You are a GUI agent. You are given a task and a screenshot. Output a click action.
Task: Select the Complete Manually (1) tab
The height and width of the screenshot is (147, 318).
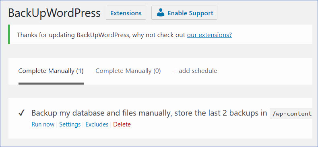pyautogui.click(x=51, y=71)
